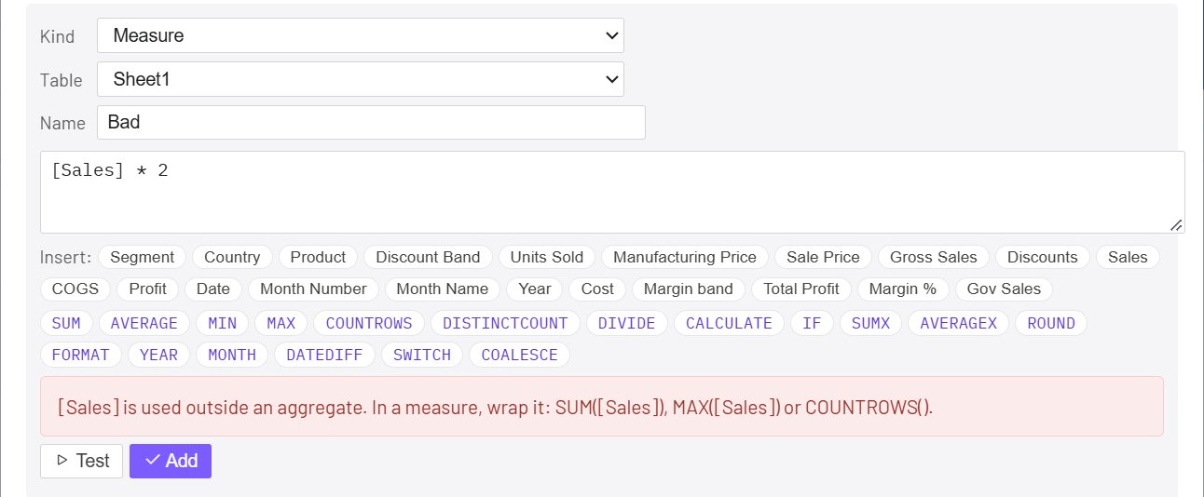Insert the Discount Band column chip
Screen dimensions: 1204x497
click(x=428, y=257)
